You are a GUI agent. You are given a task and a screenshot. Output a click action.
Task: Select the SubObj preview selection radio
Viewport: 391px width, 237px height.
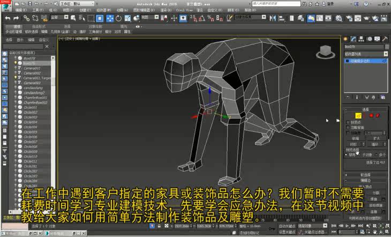click(x=359, y=155)
